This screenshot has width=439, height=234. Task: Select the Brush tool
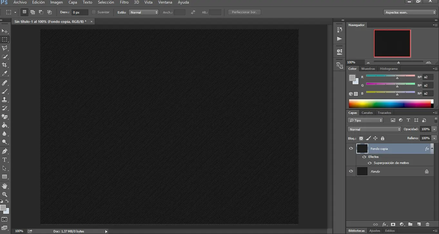pyautogui.click(x=5, y=91)
